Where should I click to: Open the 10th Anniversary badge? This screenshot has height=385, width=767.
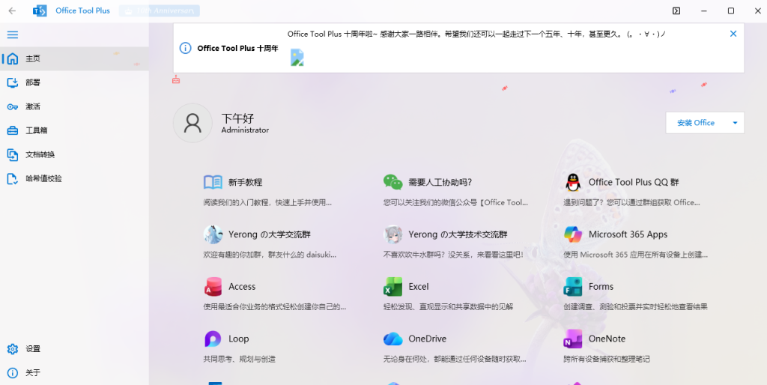point(160,10)
